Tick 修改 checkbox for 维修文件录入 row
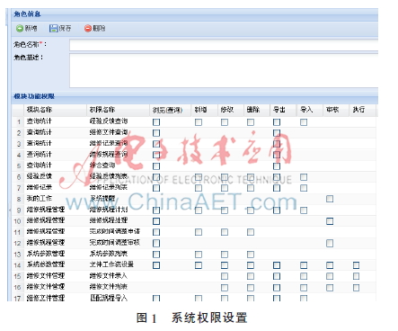This screenshot has height=331, width=398. pos(225,276)
